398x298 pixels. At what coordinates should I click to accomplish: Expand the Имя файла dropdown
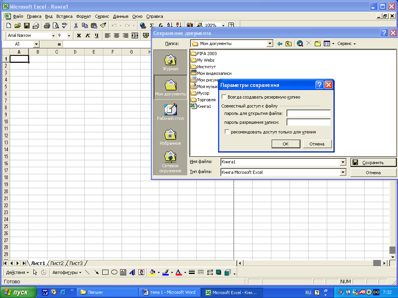point(343,162)
